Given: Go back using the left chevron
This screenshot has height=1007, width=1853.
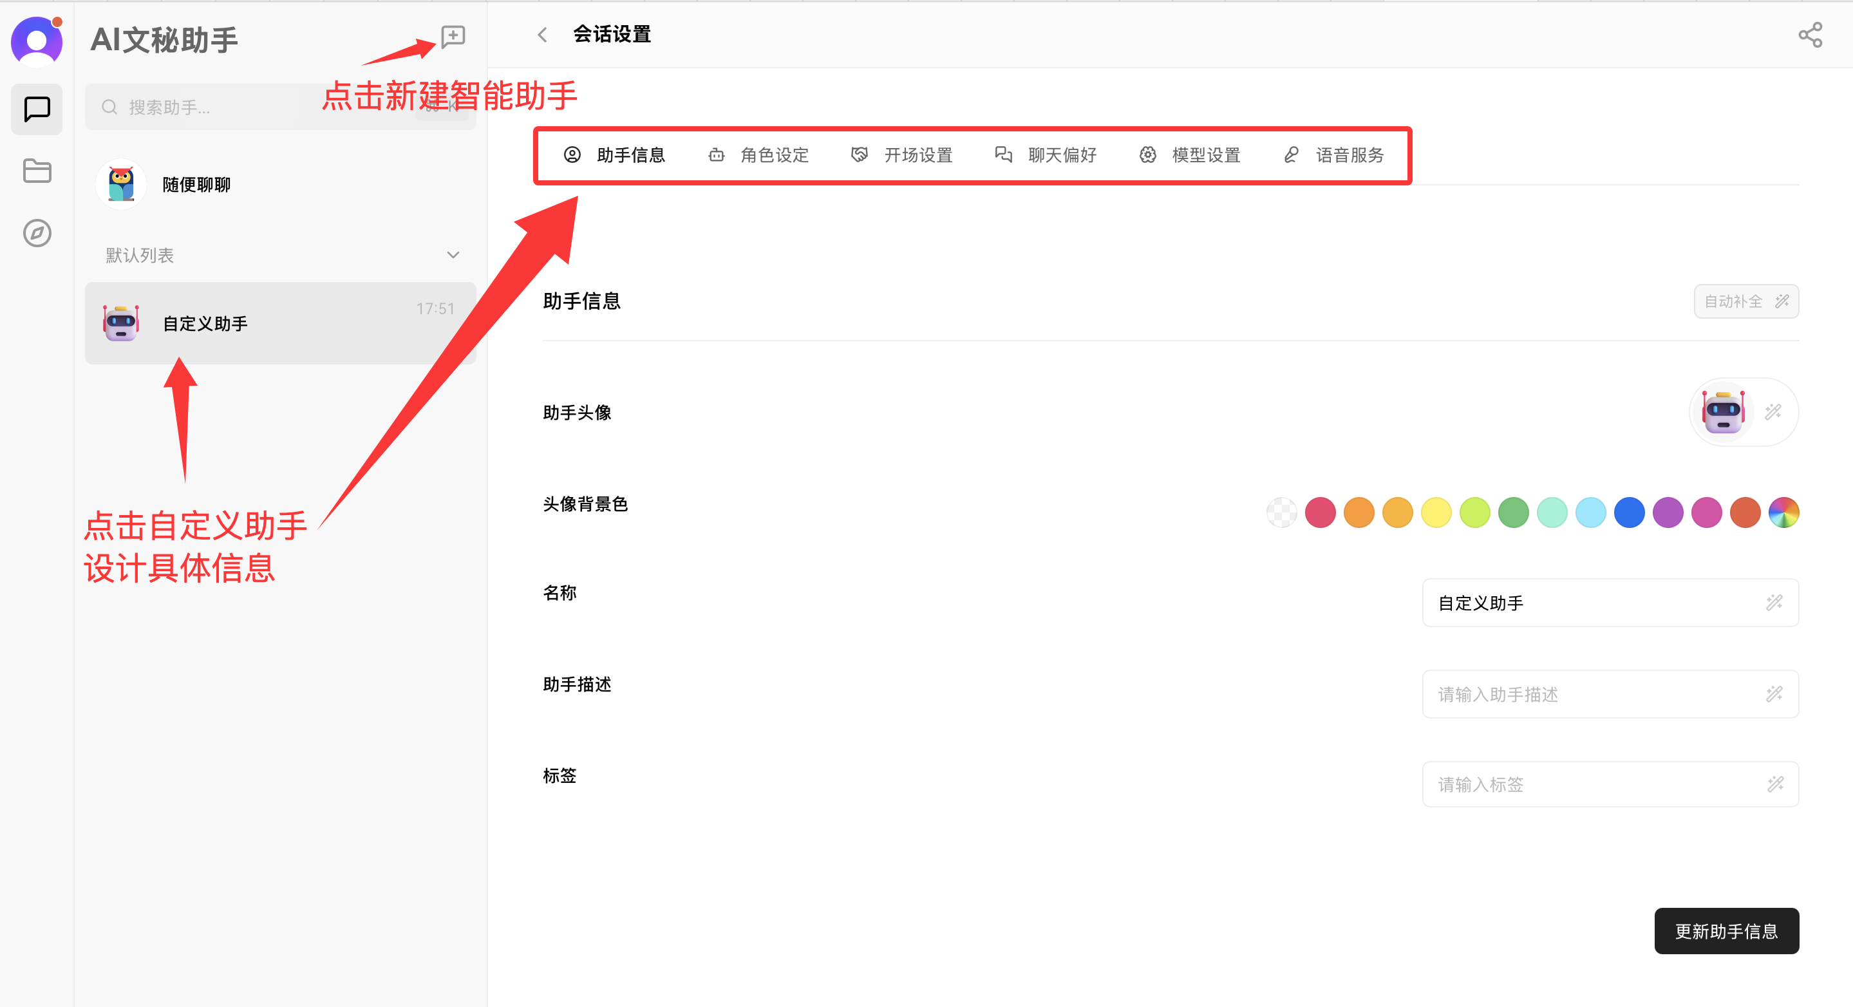Looking at the screenshot, I should [543, 35].
